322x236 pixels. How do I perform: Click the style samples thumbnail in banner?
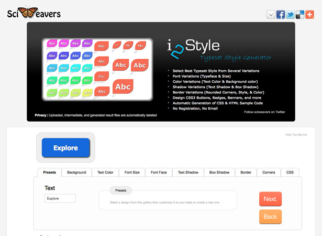97,69
